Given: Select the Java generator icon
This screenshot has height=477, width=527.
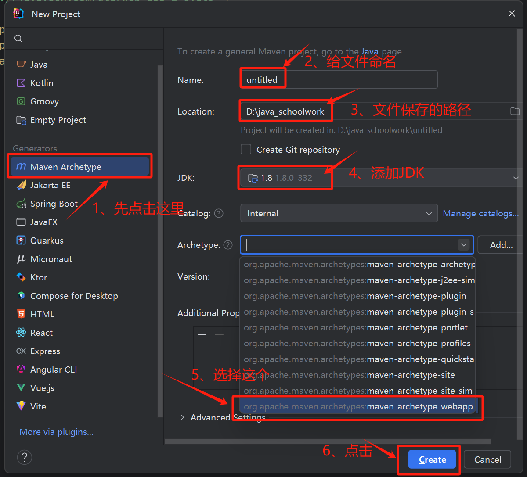Looking at the screenshot, I should pyautogui.click(x=21, y=65).
